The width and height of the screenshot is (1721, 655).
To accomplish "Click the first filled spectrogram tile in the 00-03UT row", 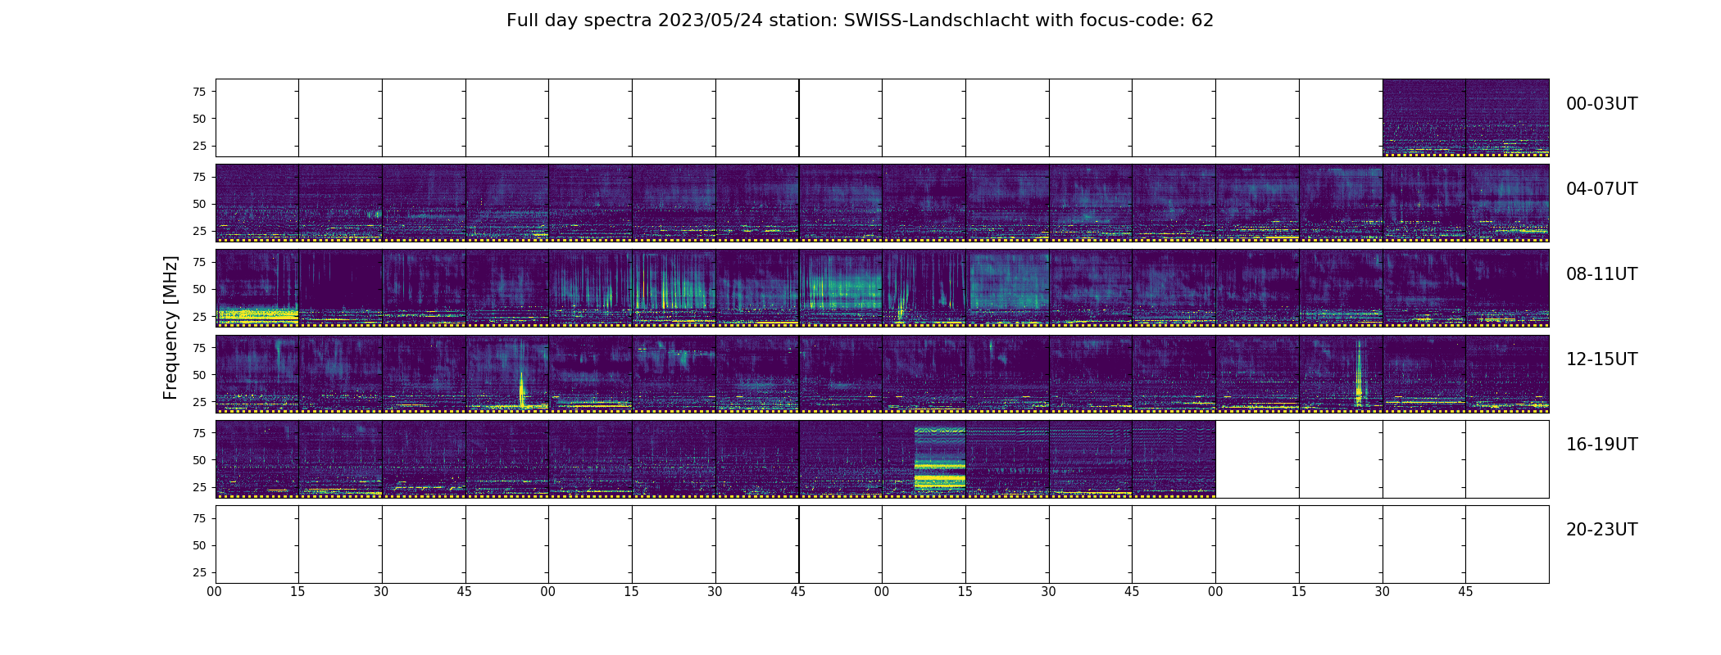I will pyautogui.click(x=1424, y=117).
